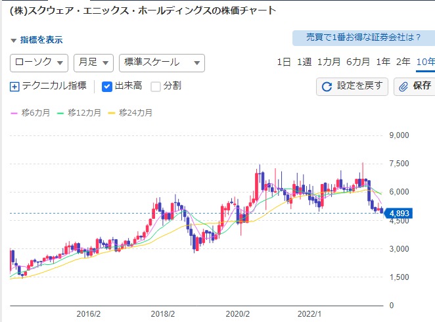Click the plus icon beside テクニカル指標
This screenshot has width=435, height=322.
[x=14, y=87]
